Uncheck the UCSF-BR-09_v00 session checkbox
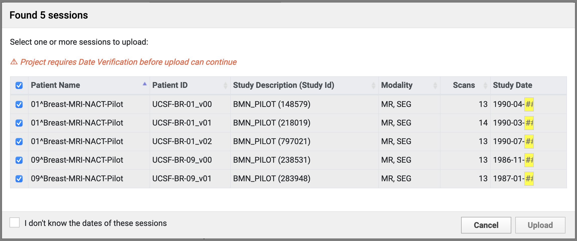577x241 pixels. (x=19, y=160)
